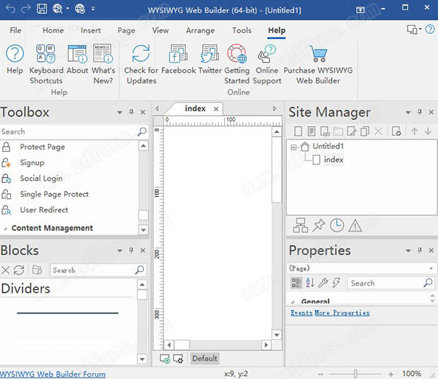Click the clock history icon

337,226
